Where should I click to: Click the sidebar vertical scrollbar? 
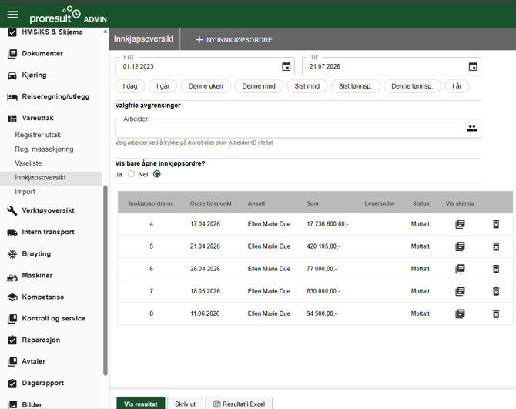(x=106, y=280)
